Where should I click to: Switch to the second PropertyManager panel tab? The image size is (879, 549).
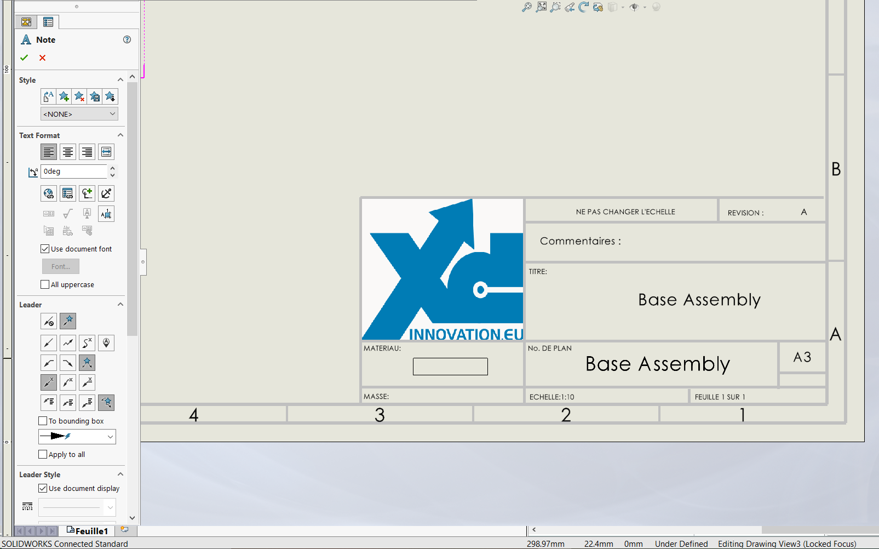tap(48, 22)
